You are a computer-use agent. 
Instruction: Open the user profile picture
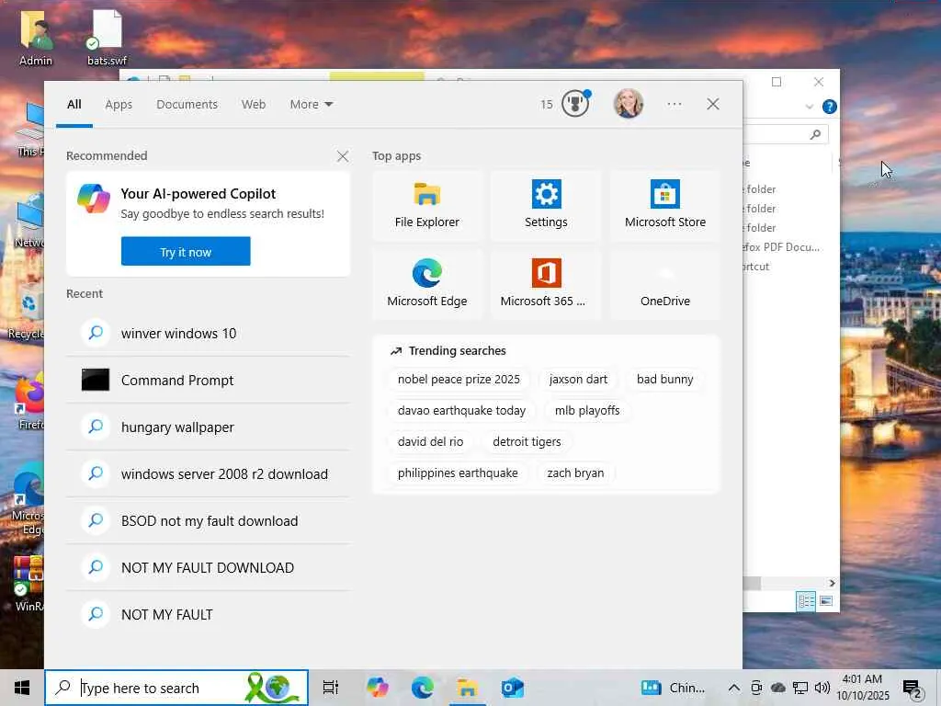coord(629,104)
